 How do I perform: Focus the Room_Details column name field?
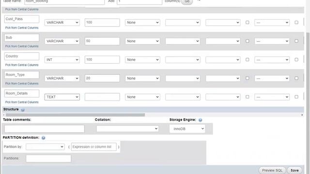click(22, 93)
